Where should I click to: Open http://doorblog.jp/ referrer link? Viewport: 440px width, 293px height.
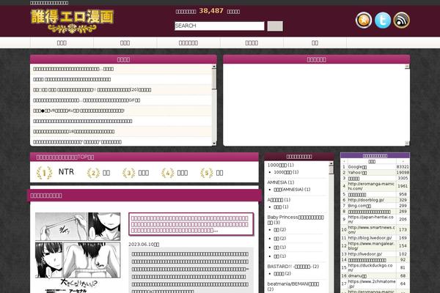point(366,200)
